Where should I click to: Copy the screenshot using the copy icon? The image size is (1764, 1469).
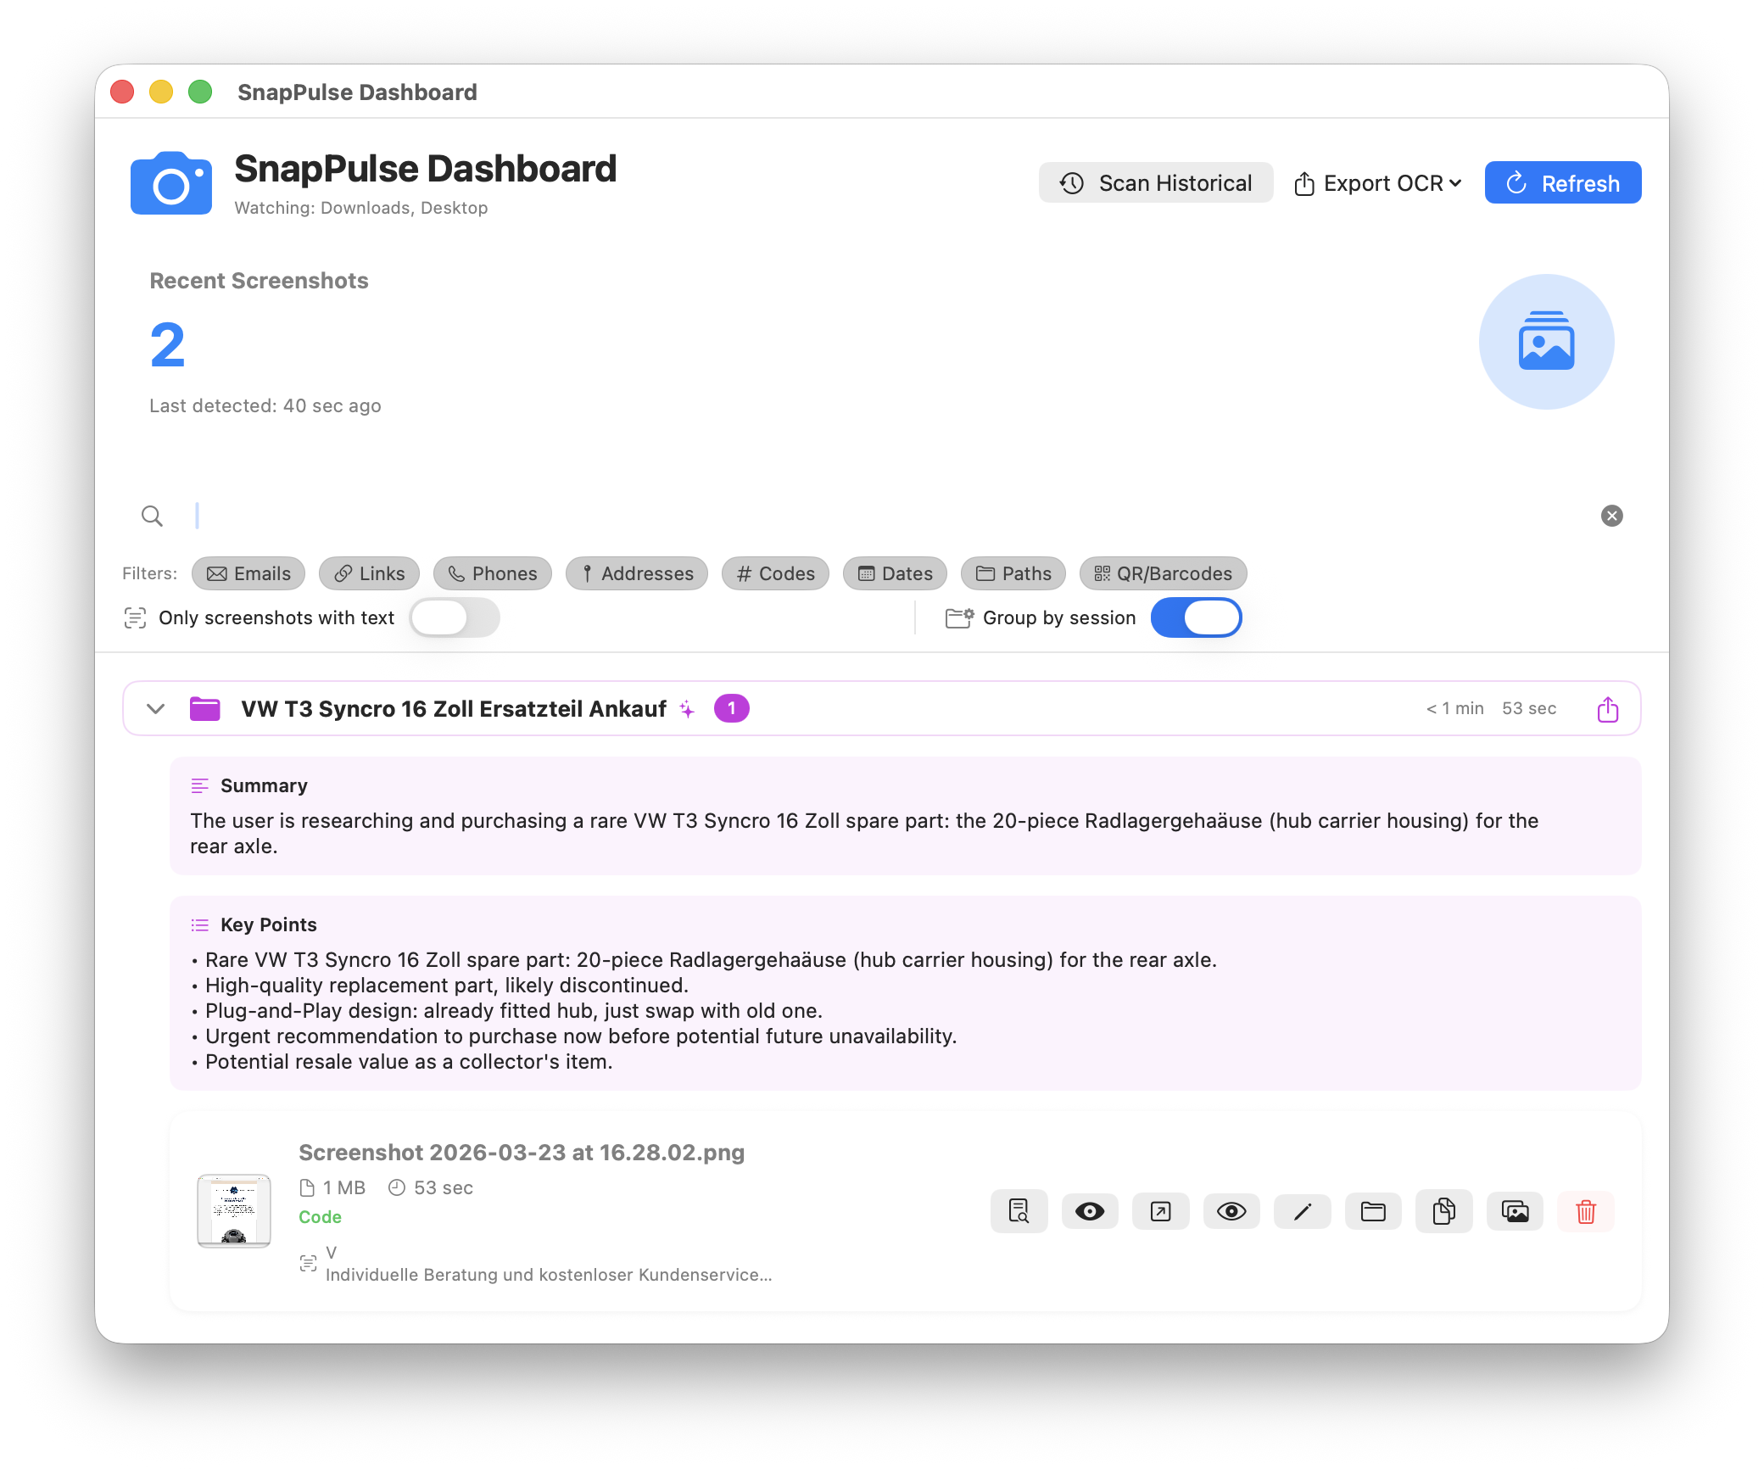coord(1443,1211)
